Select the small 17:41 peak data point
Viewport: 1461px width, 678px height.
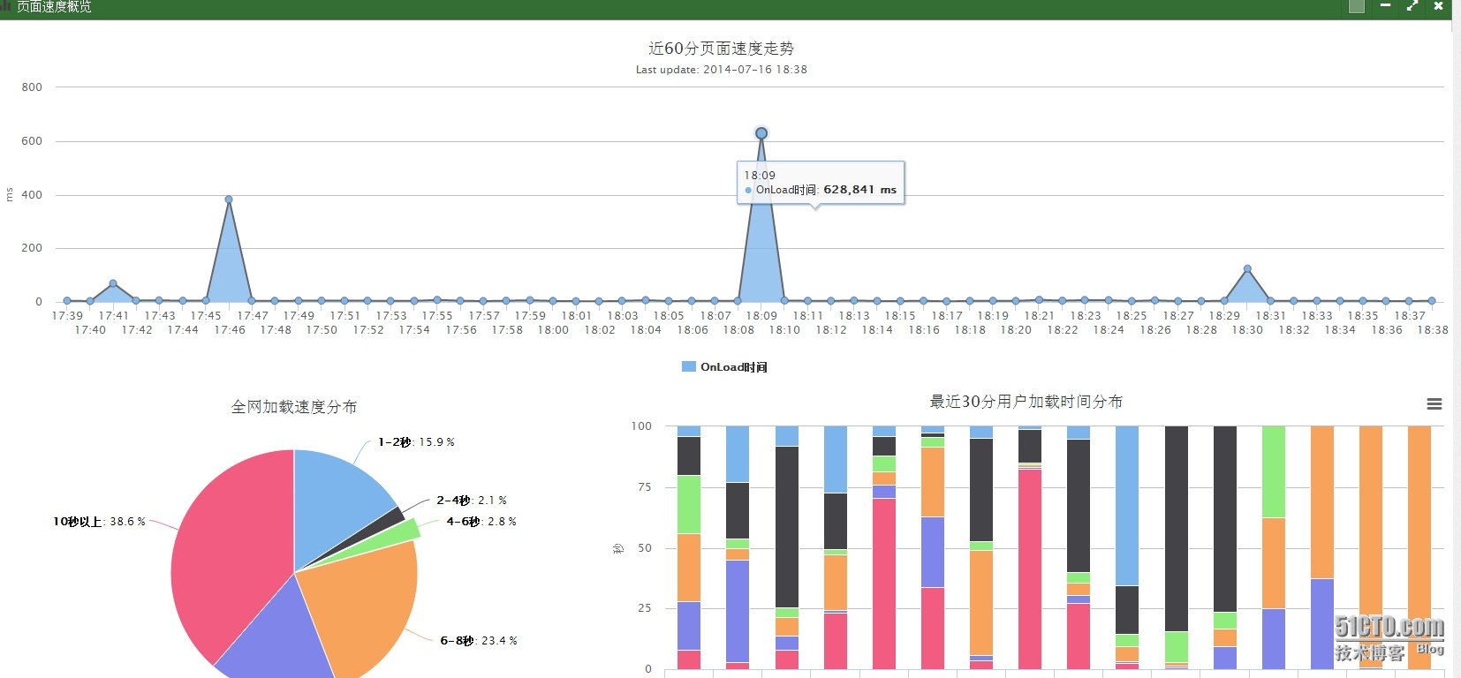pyautogui.click(x=113, y=283)
